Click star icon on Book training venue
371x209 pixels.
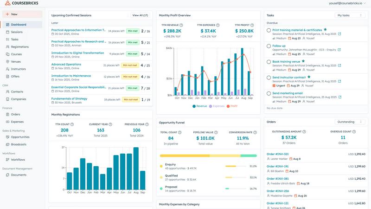[303, 61]
